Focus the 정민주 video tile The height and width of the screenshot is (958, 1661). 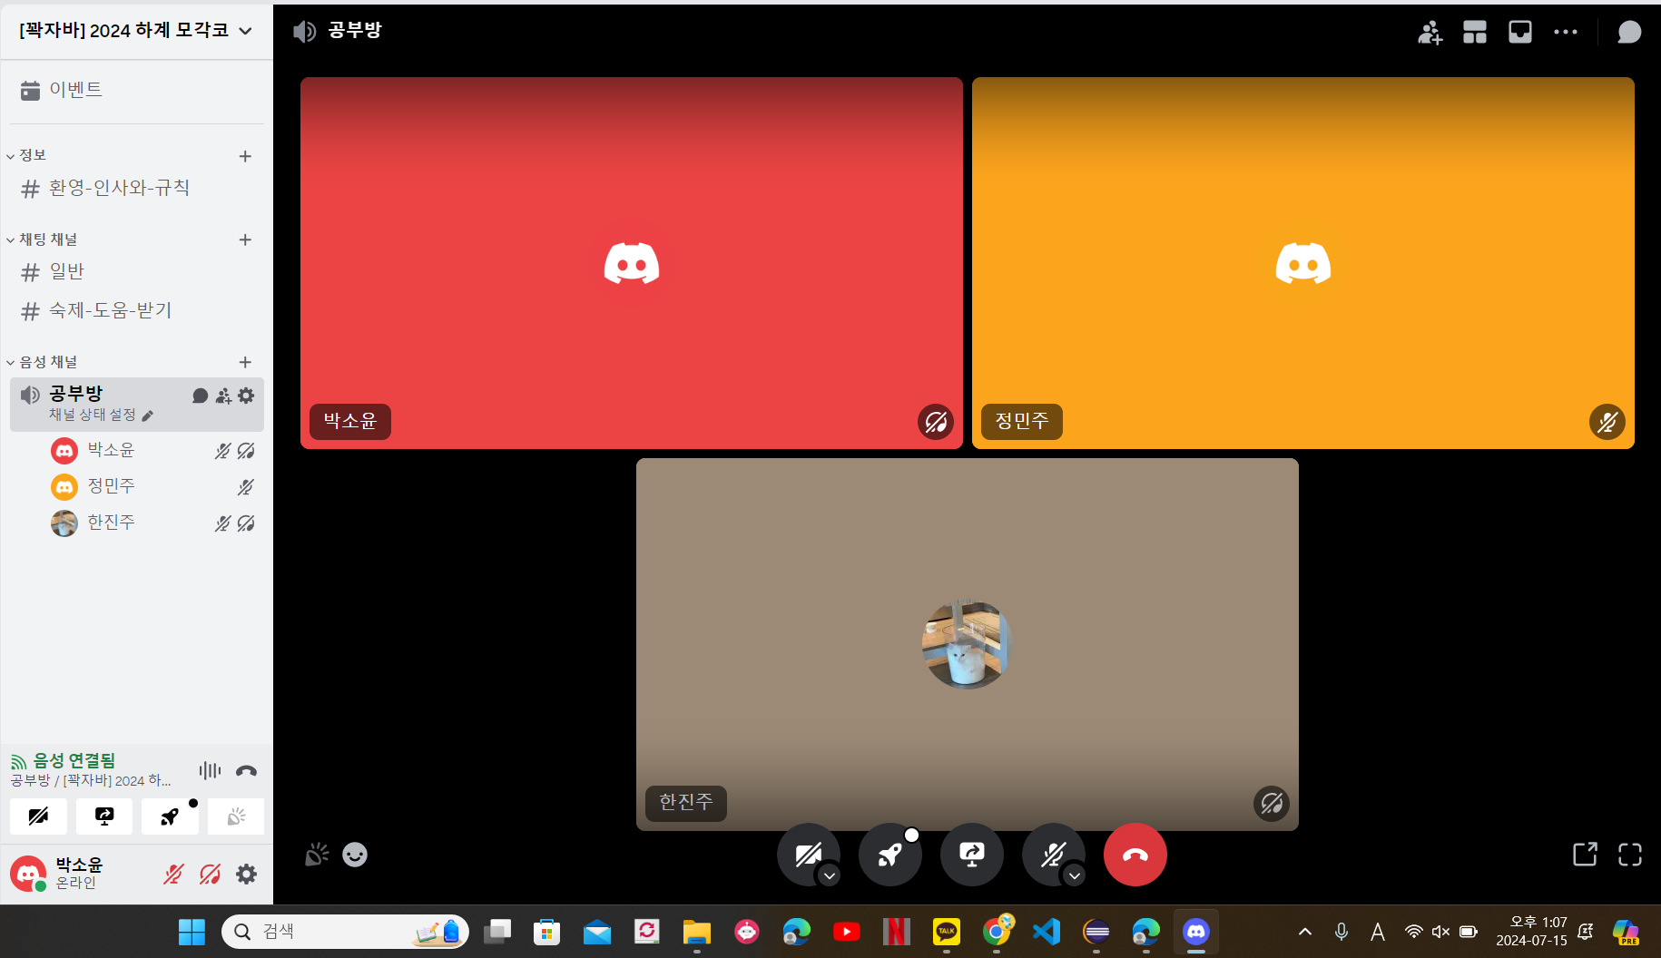[x=1303, y=263]
